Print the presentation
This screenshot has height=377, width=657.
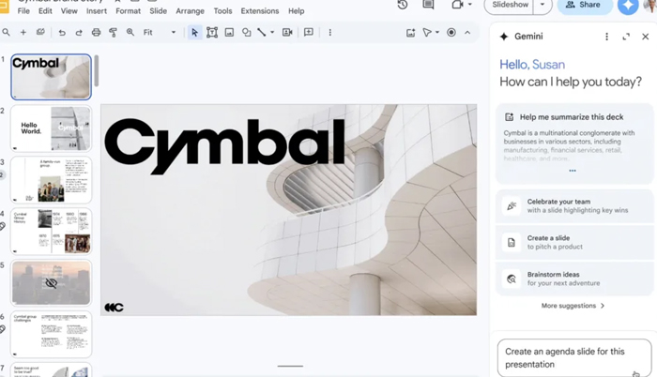click(x=96, y=32)
